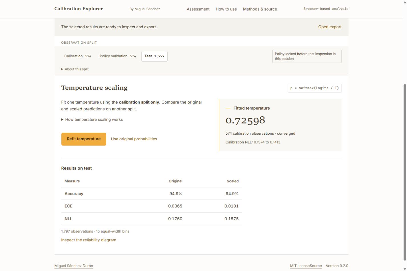Inspect the reliability diagram link
This screenshot has width=407, height=271.
(89, 240)
